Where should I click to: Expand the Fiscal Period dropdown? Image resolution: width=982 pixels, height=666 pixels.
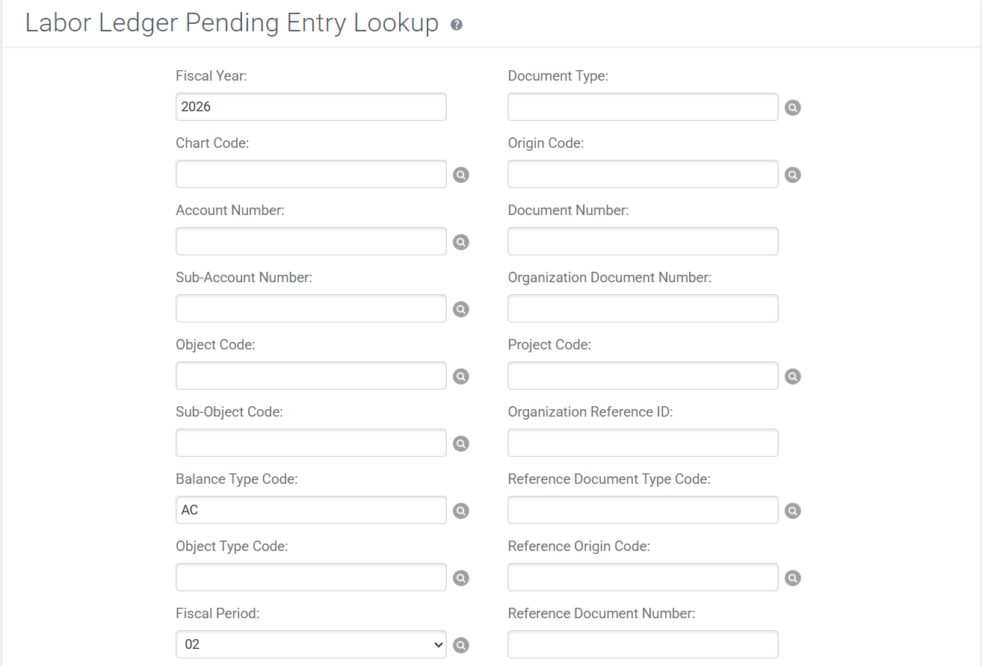311,644
